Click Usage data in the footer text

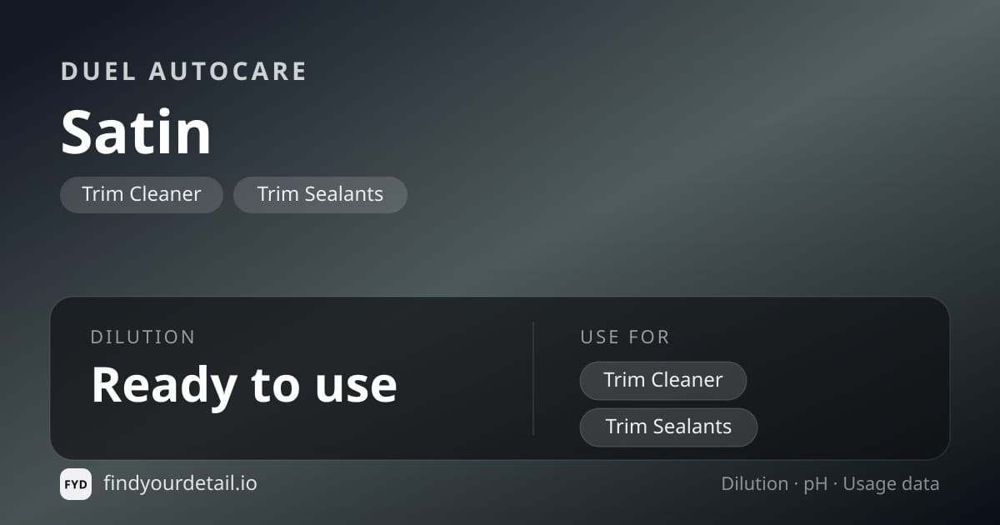pos(891,485)
